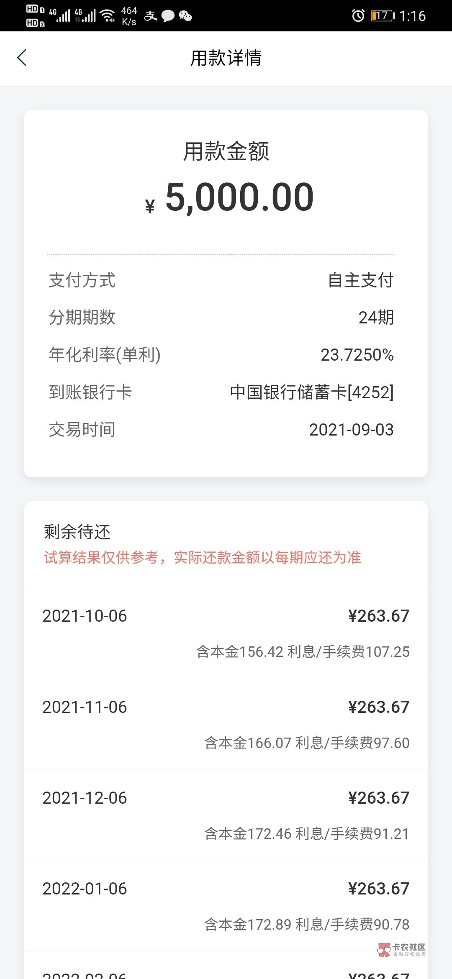This screenshot has height=979, width=452.
Task: Select the 用款详情 page title
Action: coord(226,58)
